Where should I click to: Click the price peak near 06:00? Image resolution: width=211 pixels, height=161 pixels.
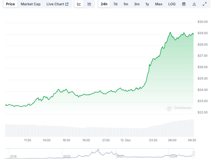[171, 33]
